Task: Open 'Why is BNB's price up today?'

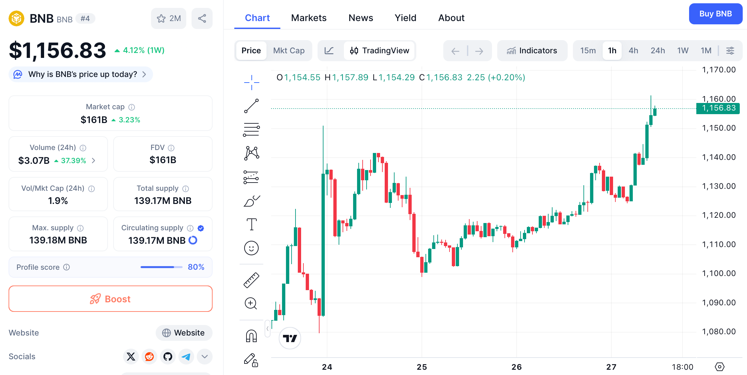Action: click(x=80, y=74)
